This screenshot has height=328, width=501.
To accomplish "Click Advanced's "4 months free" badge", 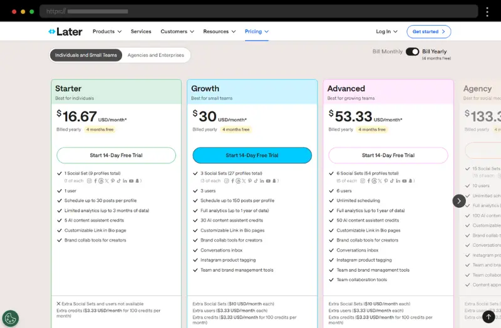I will click(372, 130).
